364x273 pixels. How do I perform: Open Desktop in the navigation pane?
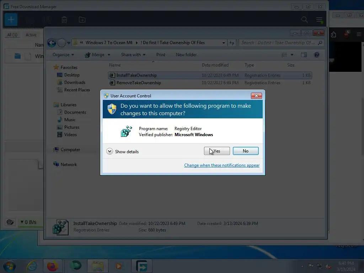[72, 75]
